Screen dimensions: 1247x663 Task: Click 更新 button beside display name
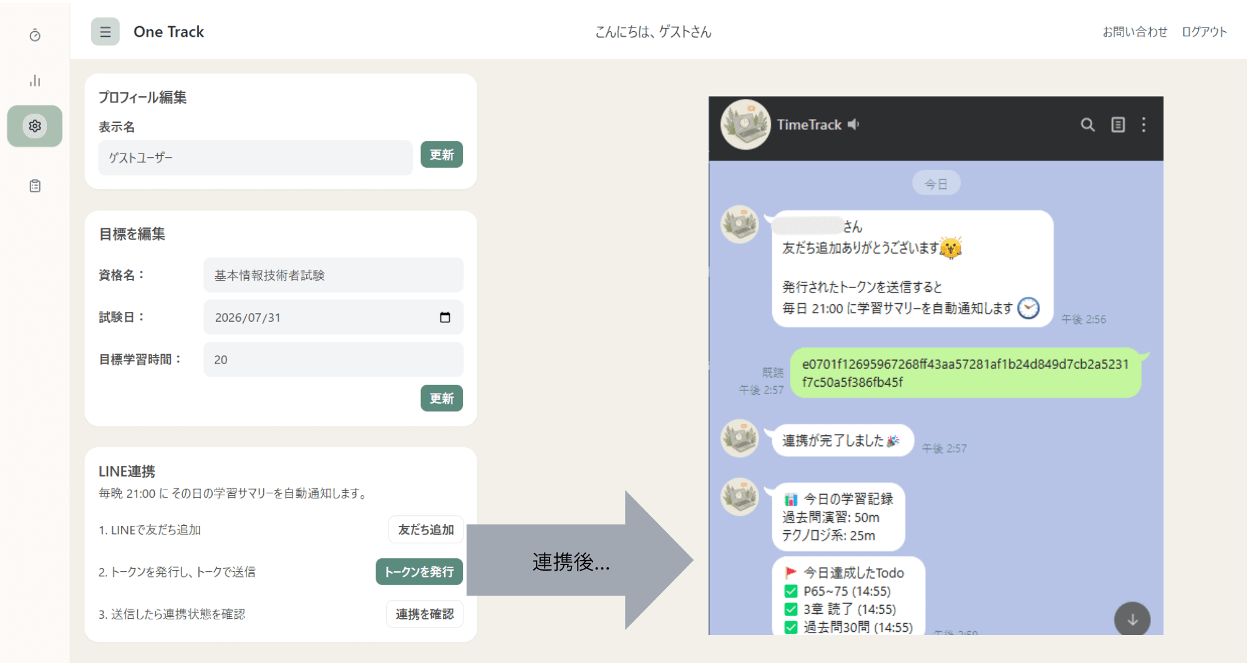click(442, 155)
